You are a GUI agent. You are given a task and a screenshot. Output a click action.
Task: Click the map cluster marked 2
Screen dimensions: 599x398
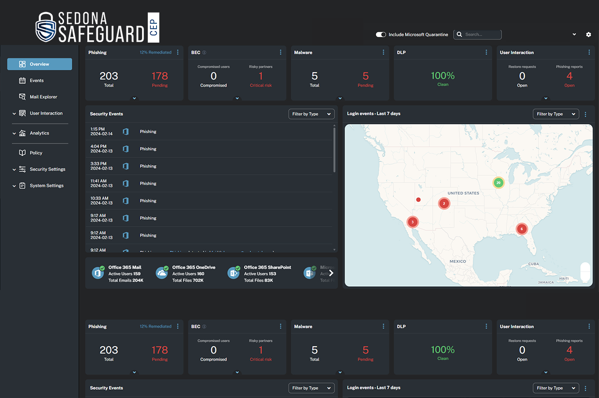tap(444, 203)
